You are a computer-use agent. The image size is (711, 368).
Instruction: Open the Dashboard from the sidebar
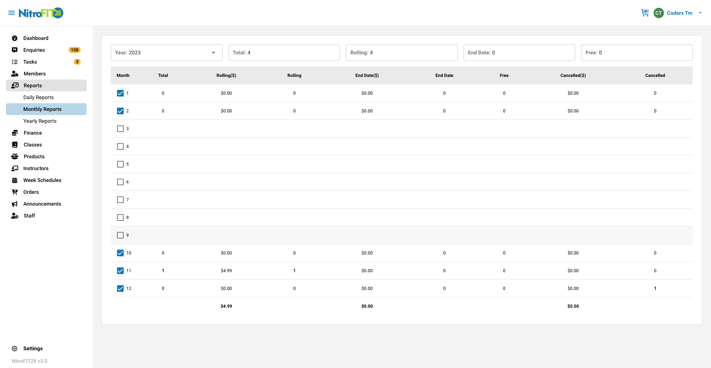[36, 38]
